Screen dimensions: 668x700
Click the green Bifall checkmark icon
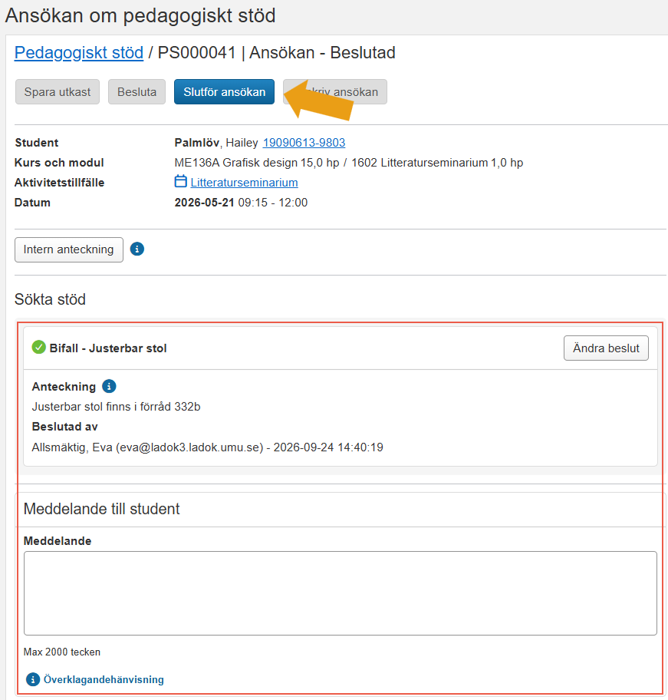coord(39,348)
